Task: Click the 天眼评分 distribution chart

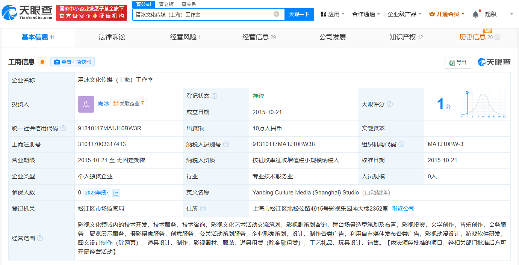Action: [x=483, y=104]
